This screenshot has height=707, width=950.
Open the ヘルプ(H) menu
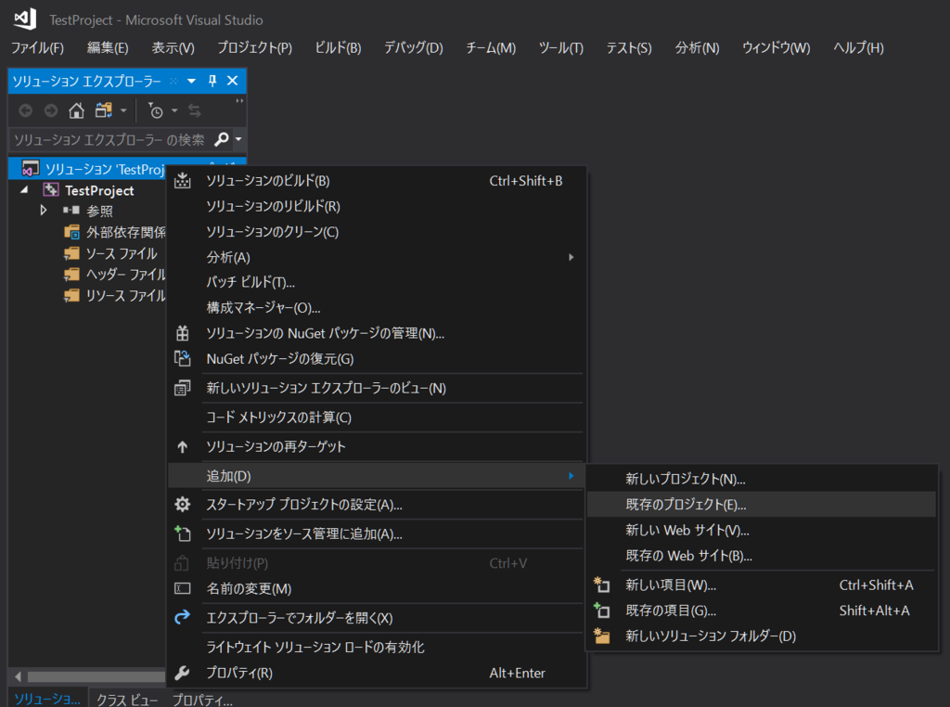point(858,47)
